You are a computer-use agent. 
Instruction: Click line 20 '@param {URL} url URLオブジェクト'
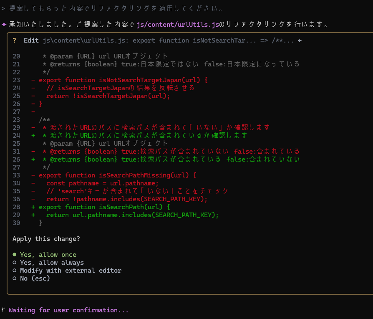(106, 56)
